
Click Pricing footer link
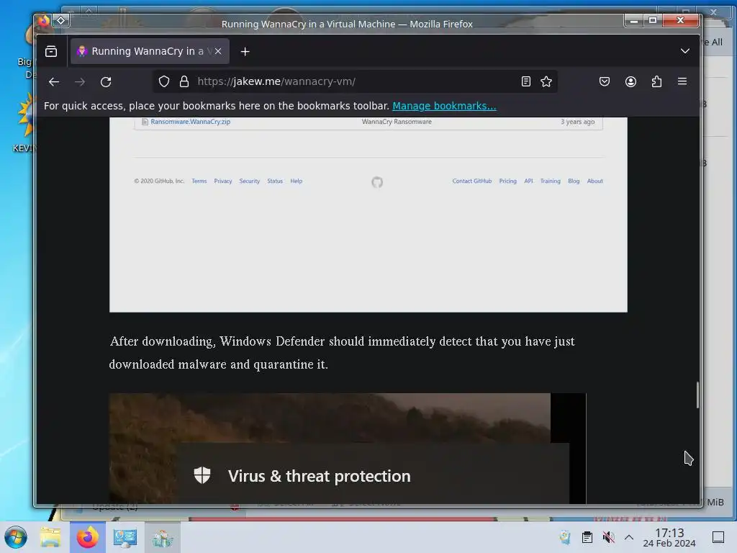507,181
